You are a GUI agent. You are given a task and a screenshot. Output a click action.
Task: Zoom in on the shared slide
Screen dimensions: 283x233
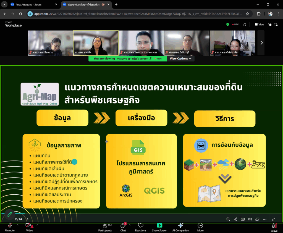[x=228, y=219]
